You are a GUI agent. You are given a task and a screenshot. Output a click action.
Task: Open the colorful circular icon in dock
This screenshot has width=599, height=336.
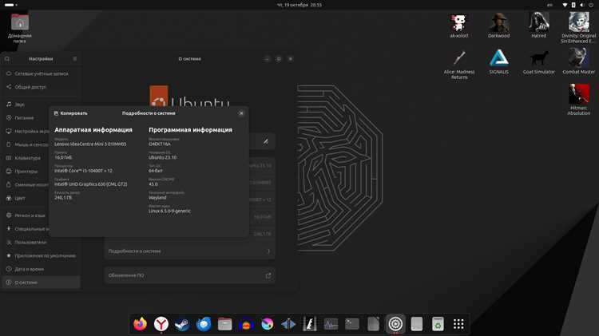(x=268, y=324)
